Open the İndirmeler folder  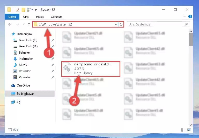26,59
